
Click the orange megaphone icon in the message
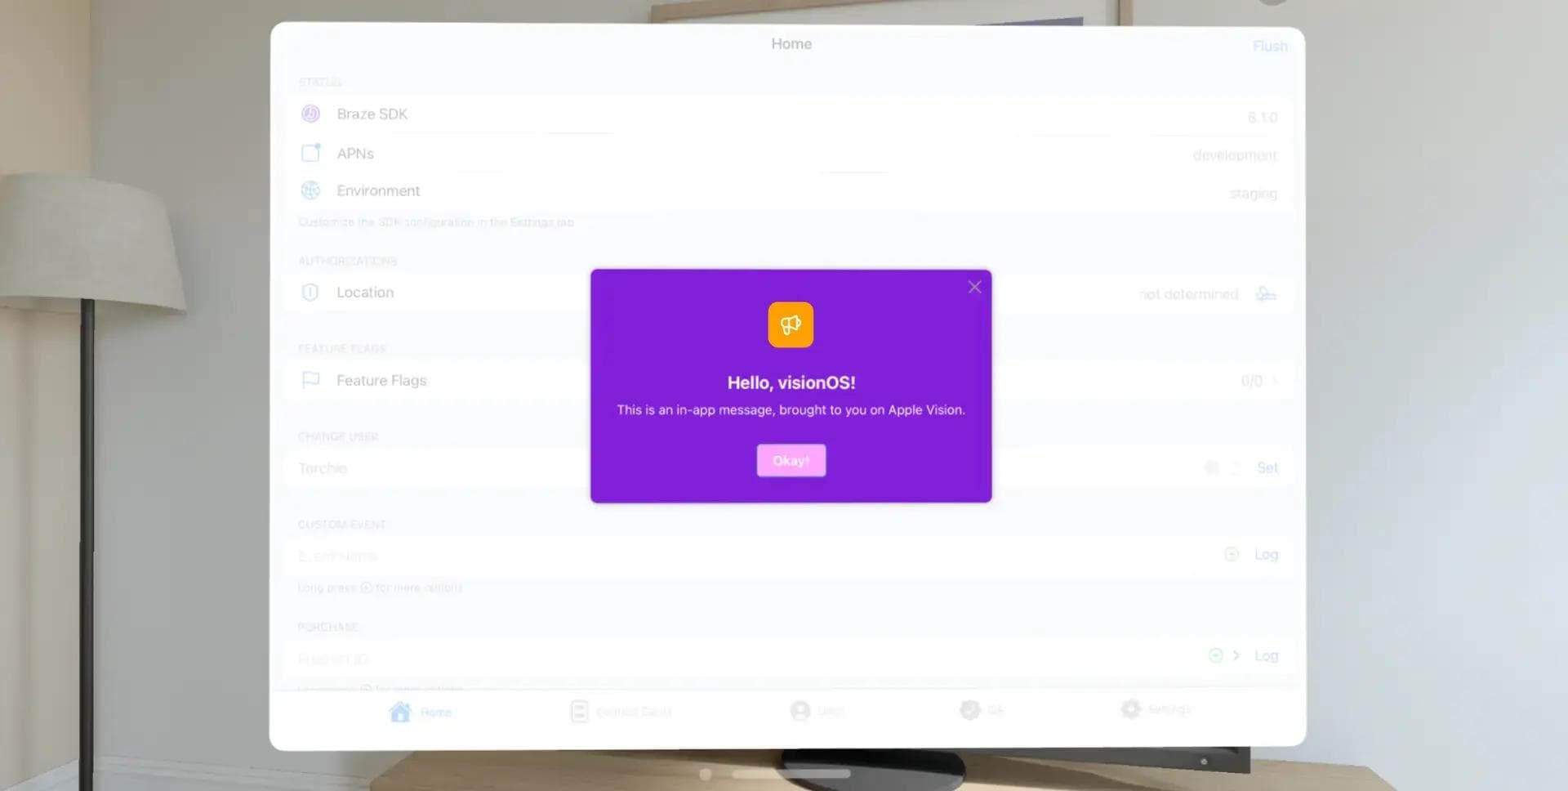pyautogui.click(x=790, y=325)
